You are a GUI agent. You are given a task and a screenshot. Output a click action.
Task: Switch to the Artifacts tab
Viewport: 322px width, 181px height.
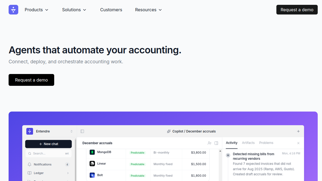pyautogui.click(x=248, y=143)
